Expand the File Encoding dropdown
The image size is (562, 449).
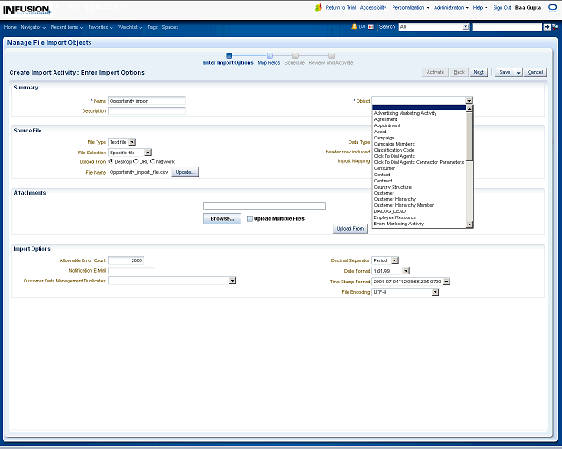coord(435,292)
